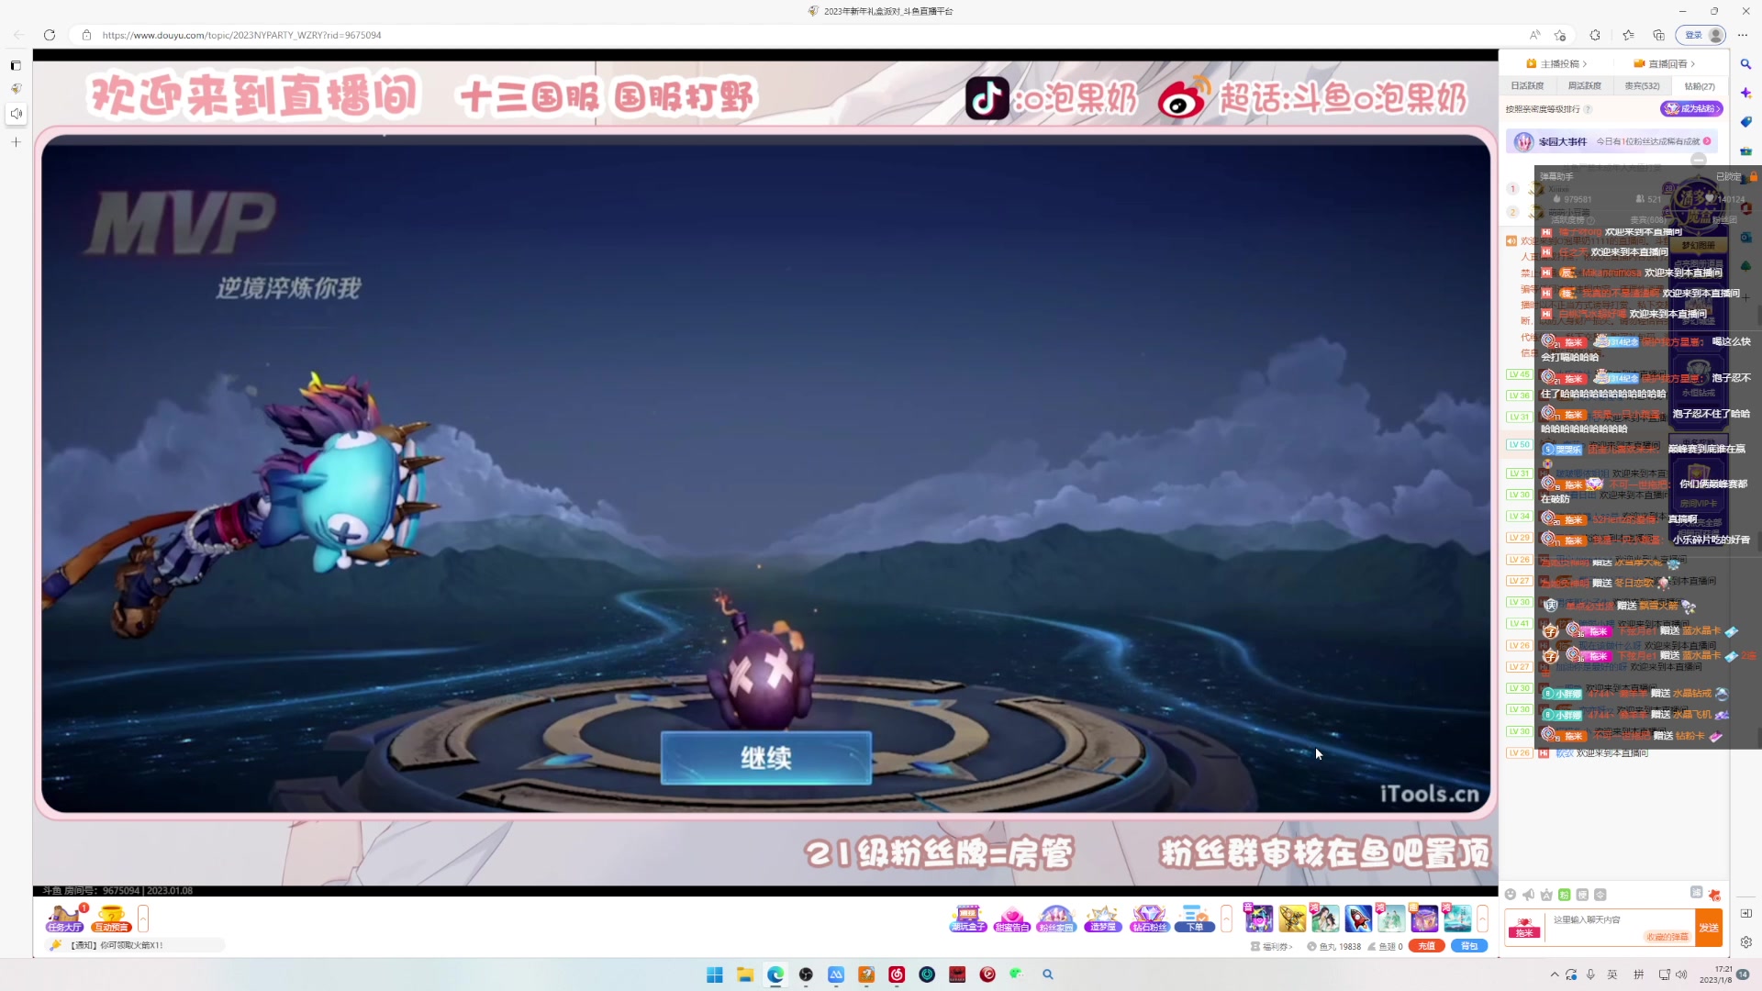Click the megaphone broadcast icon in chat
The width and height of the screenshot is (1762, 991).
click(x=1528, y=895)
